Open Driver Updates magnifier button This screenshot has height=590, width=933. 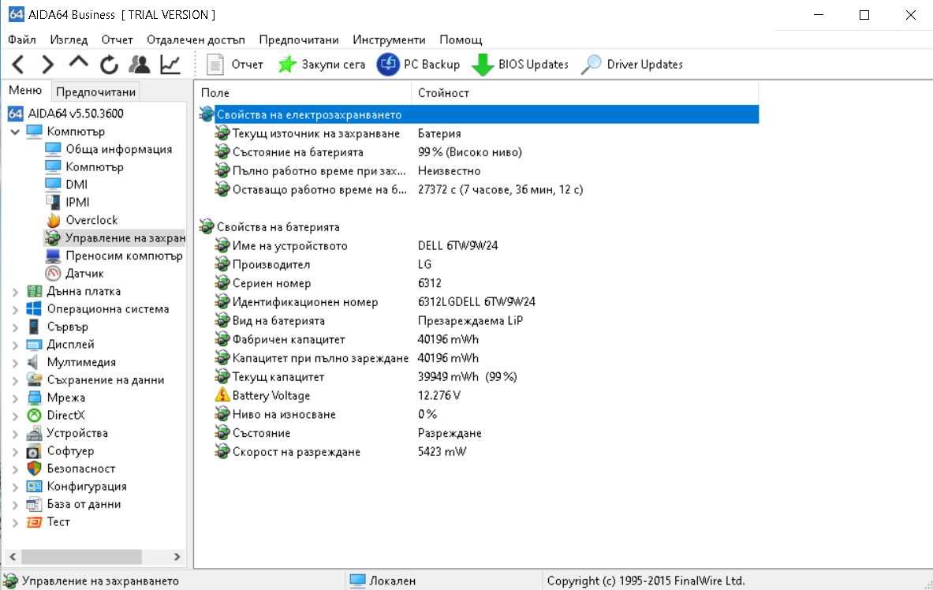632,65
